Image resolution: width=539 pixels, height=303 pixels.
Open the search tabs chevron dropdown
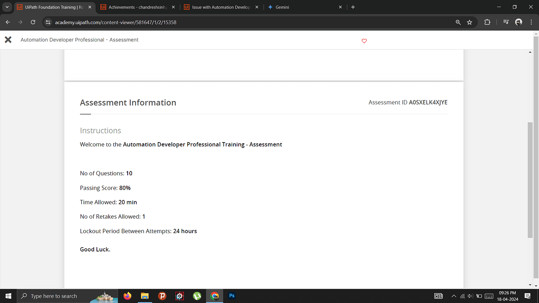(x=7, y=7)
